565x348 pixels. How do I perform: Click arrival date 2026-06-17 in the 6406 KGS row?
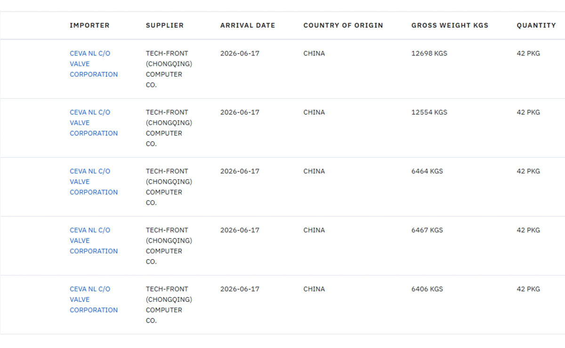pos(240,289)
